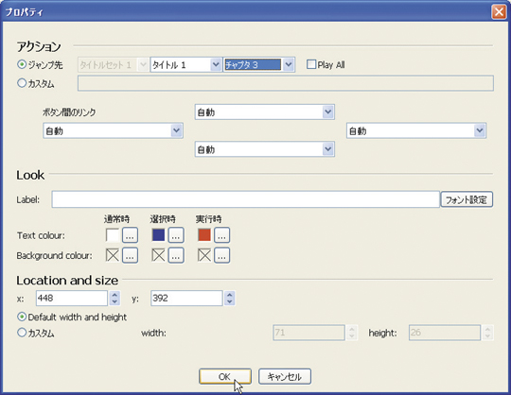Click the キャンセル button

pyautogui.click(x=285, y=377)
